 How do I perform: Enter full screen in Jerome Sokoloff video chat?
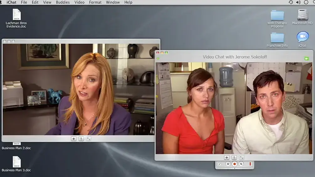[242, 158]
